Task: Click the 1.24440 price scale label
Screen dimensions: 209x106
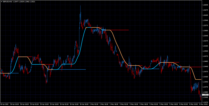Action: tap(205, 67)
